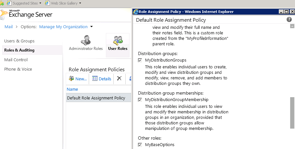Select the User Roles icon
Viewport: 295px width, 149px height.
pyautogui.click(x=118, y=40)
